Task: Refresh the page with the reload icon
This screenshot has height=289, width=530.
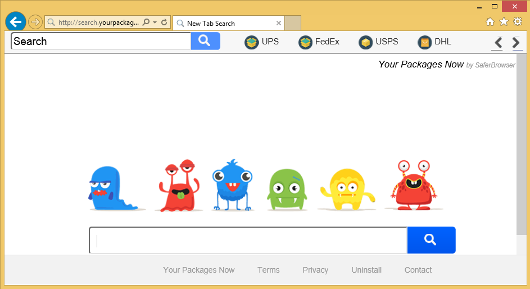Action: (x=164, y=22)
